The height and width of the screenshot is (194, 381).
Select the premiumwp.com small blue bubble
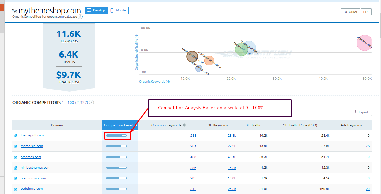tap(199, 68)
